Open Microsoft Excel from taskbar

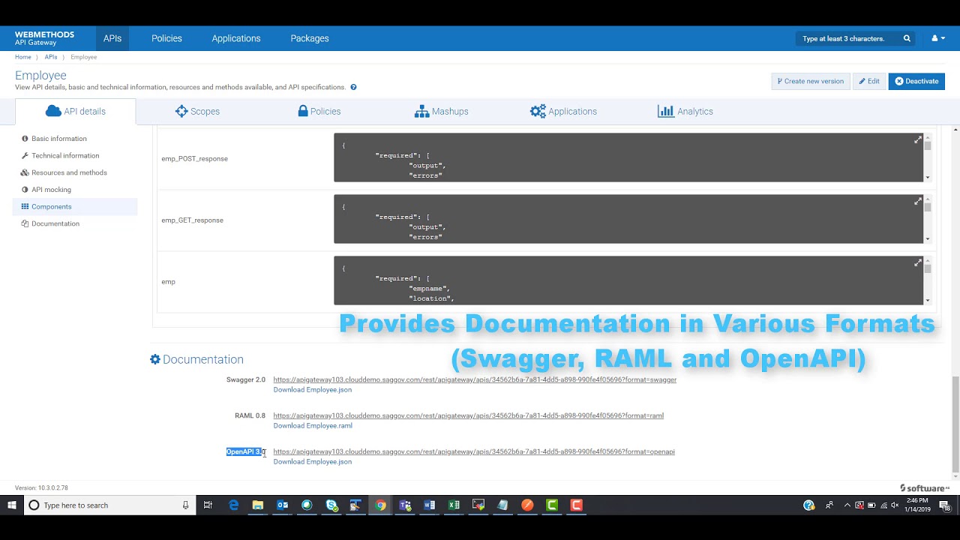454,505
